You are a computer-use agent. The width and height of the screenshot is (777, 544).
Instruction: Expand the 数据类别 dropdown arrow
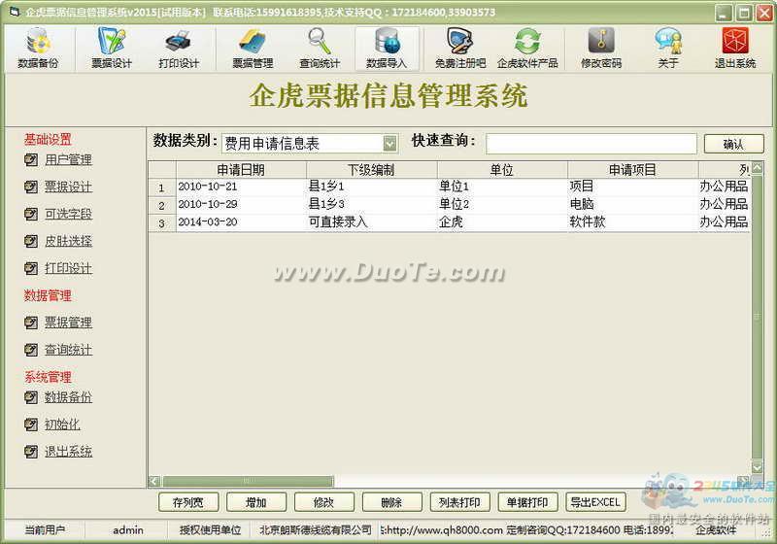point(390,144)
